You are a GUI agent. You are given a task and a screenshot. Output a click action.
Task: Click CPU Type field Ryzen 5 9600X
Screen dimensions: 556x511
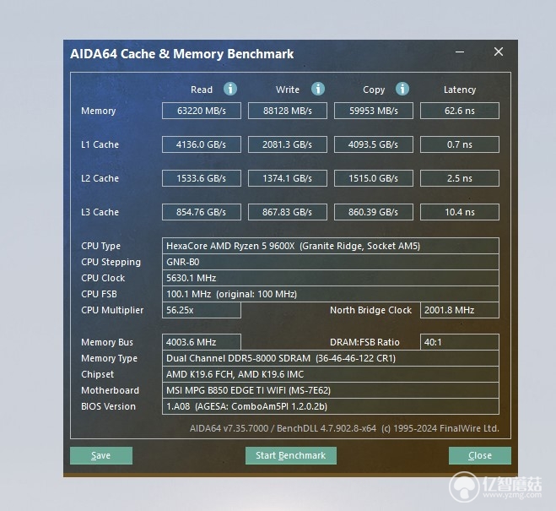click(x=331, y=246)
